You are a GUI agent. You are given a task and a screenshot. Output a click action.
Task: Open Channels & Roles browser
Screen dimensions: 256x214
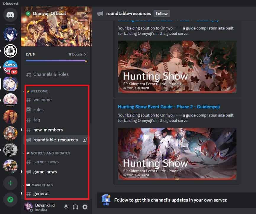tap(57, 74)
